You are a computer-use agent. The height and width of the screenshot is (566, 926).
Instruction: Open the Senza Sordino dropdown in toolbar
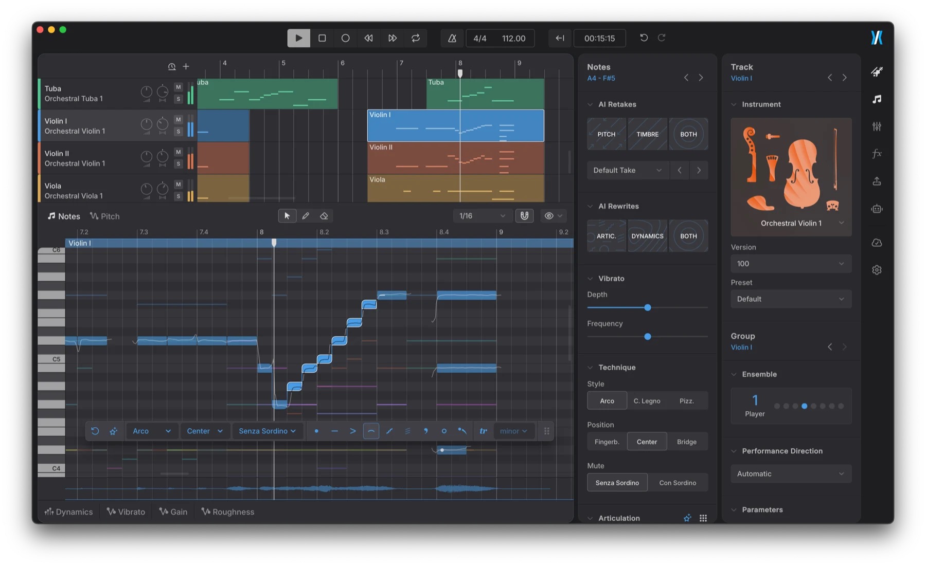[x=268, y=431]
